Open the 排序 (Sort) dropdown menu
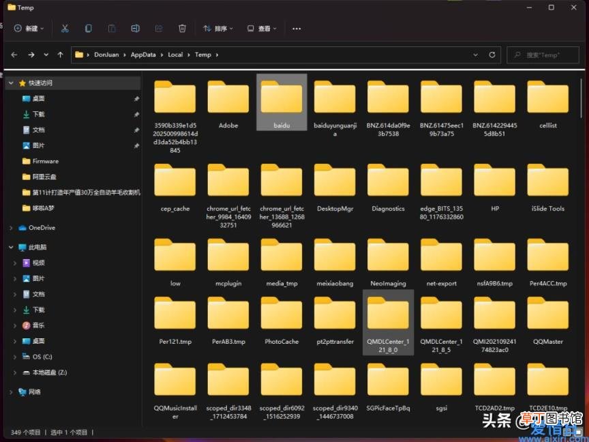This screenshot has width=589, height=442. point(218,29)
